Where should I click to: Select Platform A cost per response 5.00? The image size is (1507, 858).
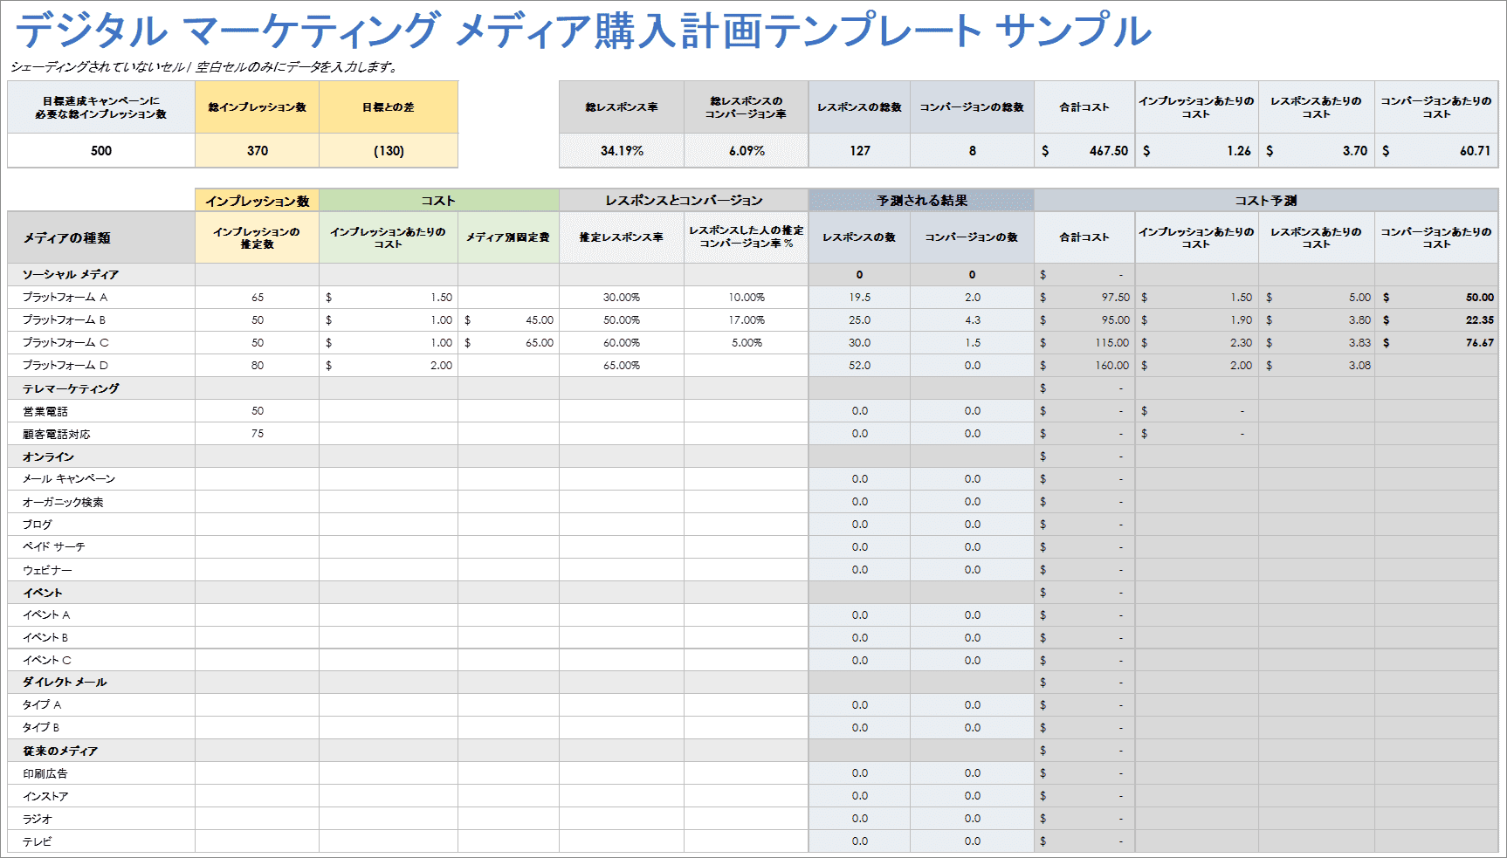tap(1317, 297)
